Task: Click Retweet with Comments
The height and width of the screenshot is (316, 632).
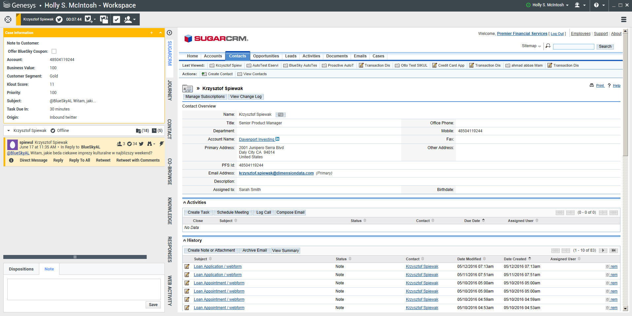Action: tap(138, 160)
